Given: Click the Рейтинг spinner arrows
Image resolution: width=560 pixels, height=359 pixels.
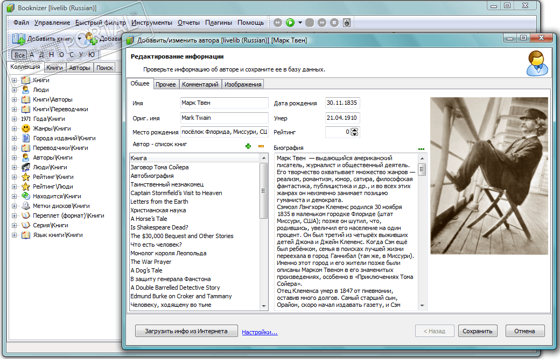Looking at the screenshot, I should [354, 132].
